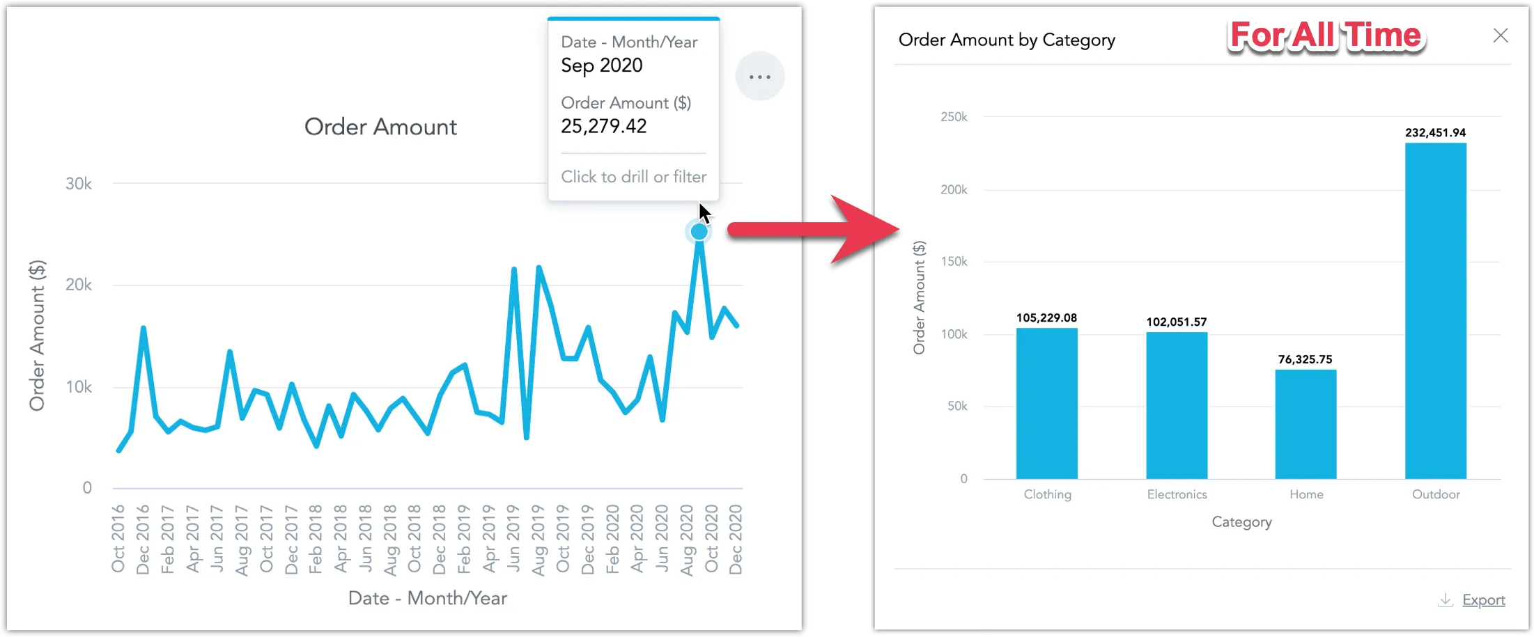Click the 232,451.94 value label
This screenshot has height=637, width=1534.
click(x=1436, y=132)
